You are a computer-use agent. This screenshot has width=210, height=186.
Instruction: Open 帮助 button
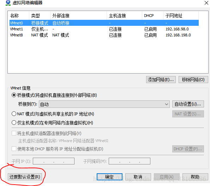coord(195,177)
